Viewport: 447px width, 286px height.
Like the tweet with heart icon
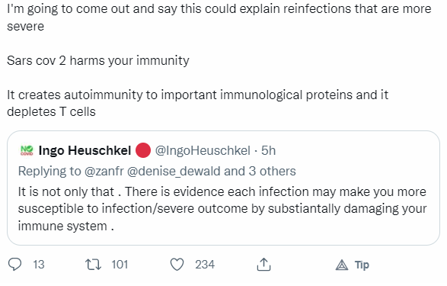click(177, 265)
